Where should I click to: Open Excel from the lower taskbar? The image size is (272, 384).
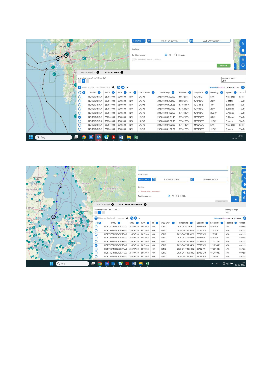coord(148,263)
